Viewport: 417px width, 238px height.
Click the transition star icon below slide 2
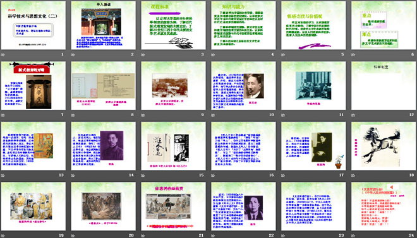pyautogui.click(x=73, y=55)
